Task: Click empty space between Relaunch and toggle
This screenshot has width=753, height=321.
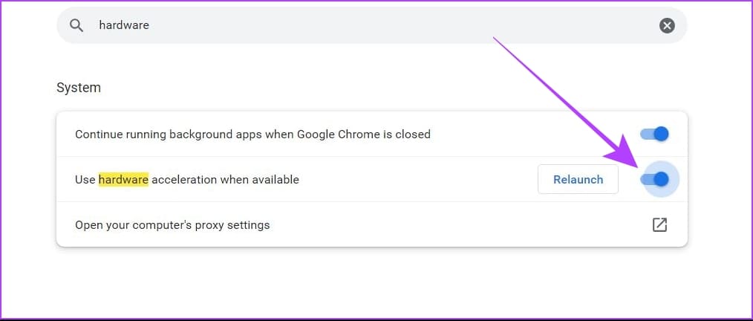Action: (628, 179)
